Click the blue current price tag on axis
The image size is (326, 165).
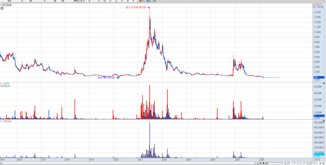[319, 77]
